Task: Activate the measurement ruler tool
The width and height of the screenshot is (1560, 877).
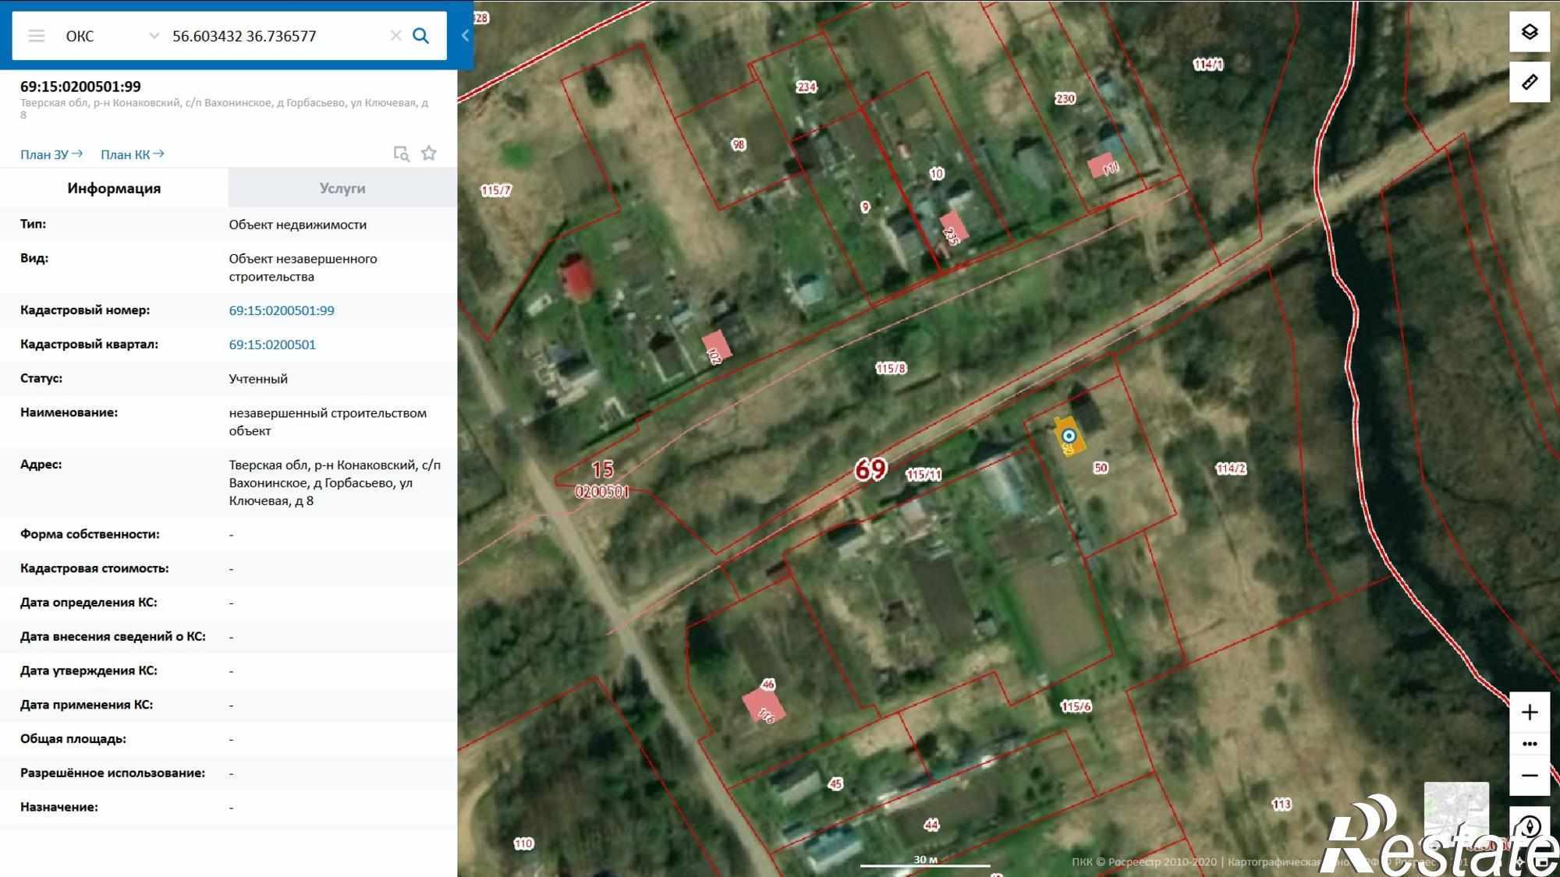Action: (1530, 82)
